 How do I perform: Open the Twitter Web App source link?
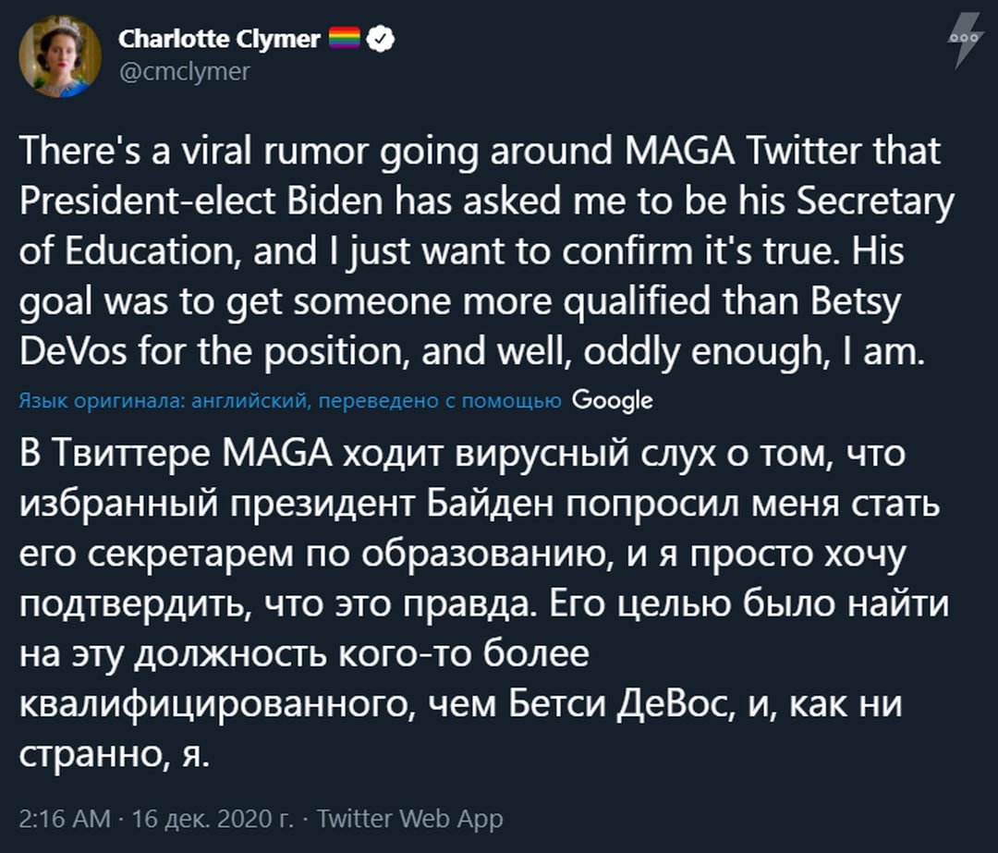coord(410,818)
